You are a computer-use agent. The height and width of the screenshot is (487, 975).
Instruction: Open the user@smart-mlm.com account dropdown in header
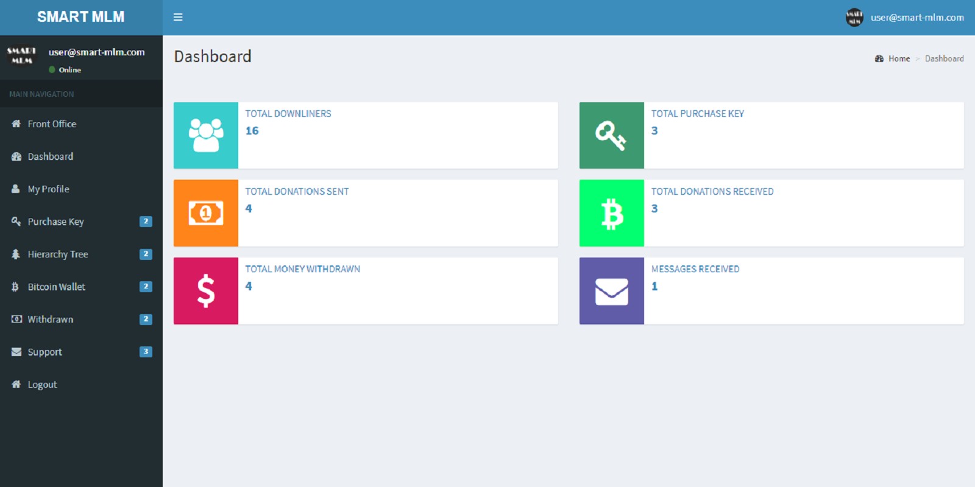click(x=905, y=17)
